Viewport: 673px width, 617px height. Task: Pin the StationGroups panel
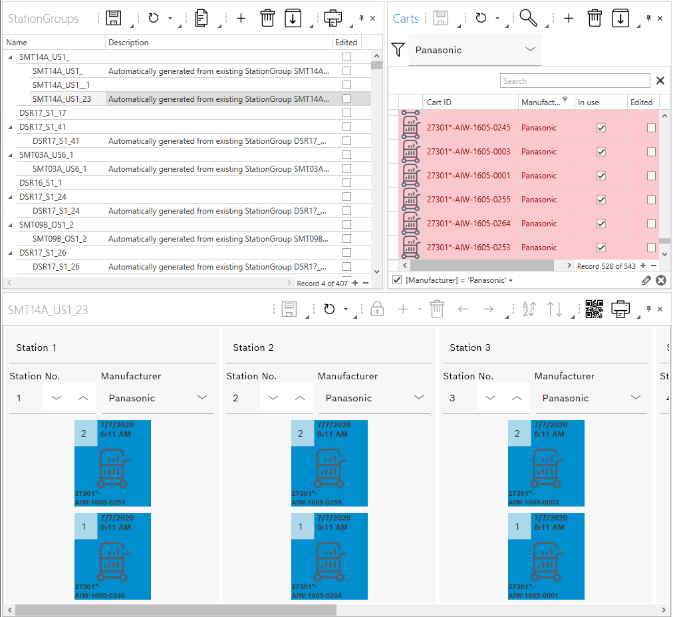361,18
